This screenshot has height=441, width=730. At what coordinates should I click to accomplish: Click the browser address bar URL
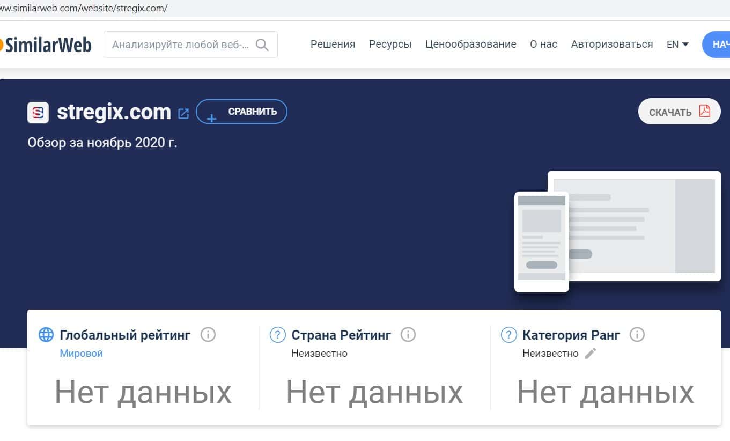(x=84, y=9)
